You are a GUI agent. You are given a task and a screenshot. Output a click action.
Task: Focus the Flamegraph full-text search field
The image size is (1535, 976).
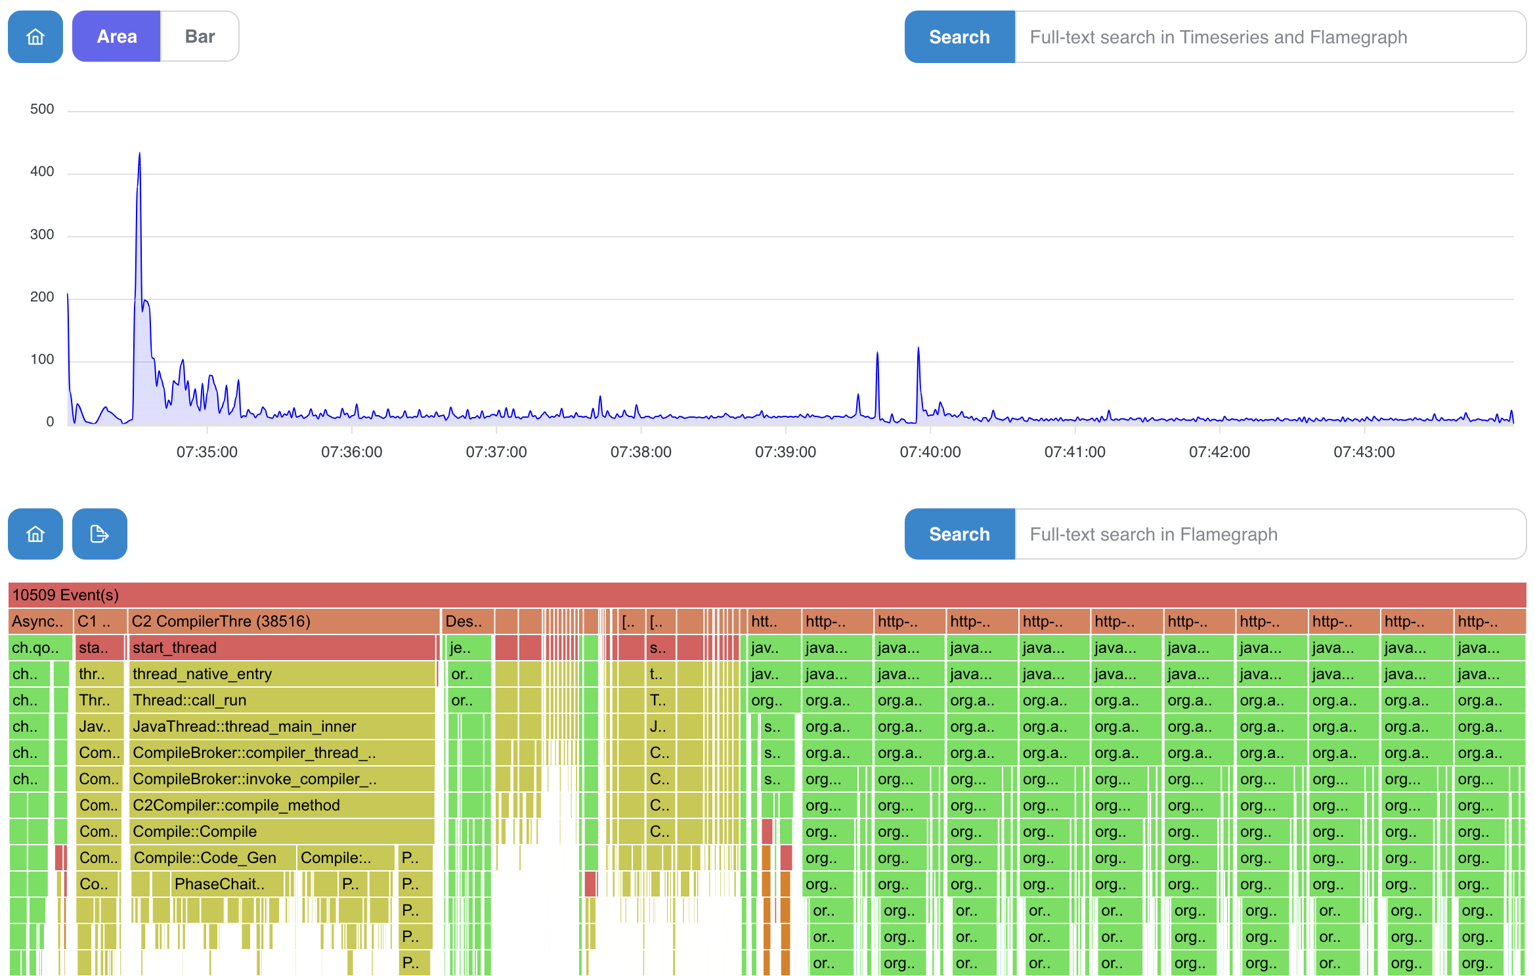pos(1270,534)
